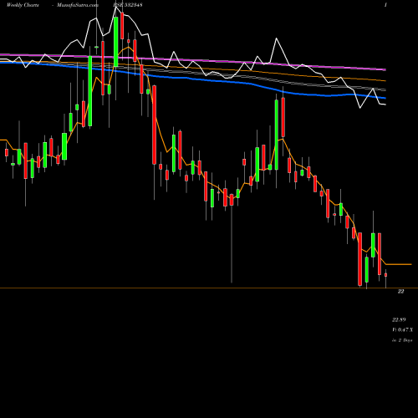Click the 'V: 0.47 X' volume value
Viewport: 418px width, 418px height.
click(x=402, y=330)
